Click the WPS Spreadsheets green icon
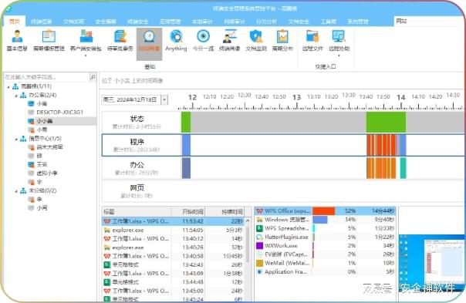466x303 pixels. click(x=259, y=228)
